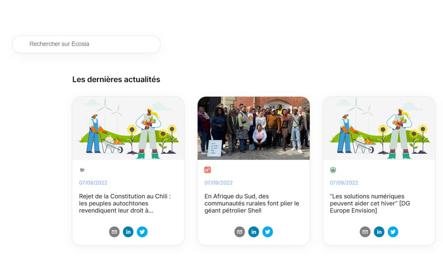This screenshot has height=277, width=443.
Task: Share the solutions numériques article on LinkedIn
Action: [x=379, y=232]
